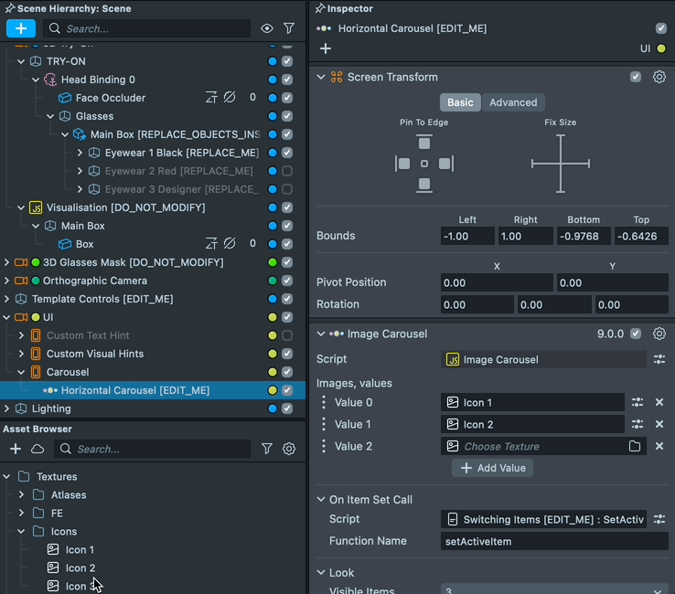Switch to the Advanced tab in Screen Transform
This screenshot has height=594, width=675.
pos(513,102)
